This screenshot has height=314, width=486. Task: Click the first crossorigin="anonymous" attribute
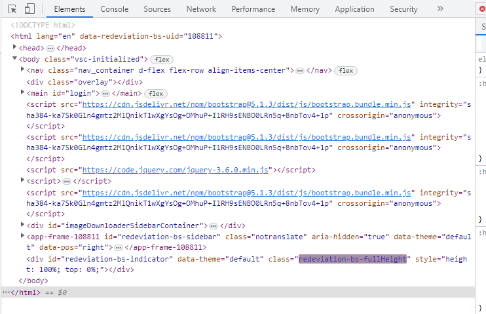(x=386, y=116)
